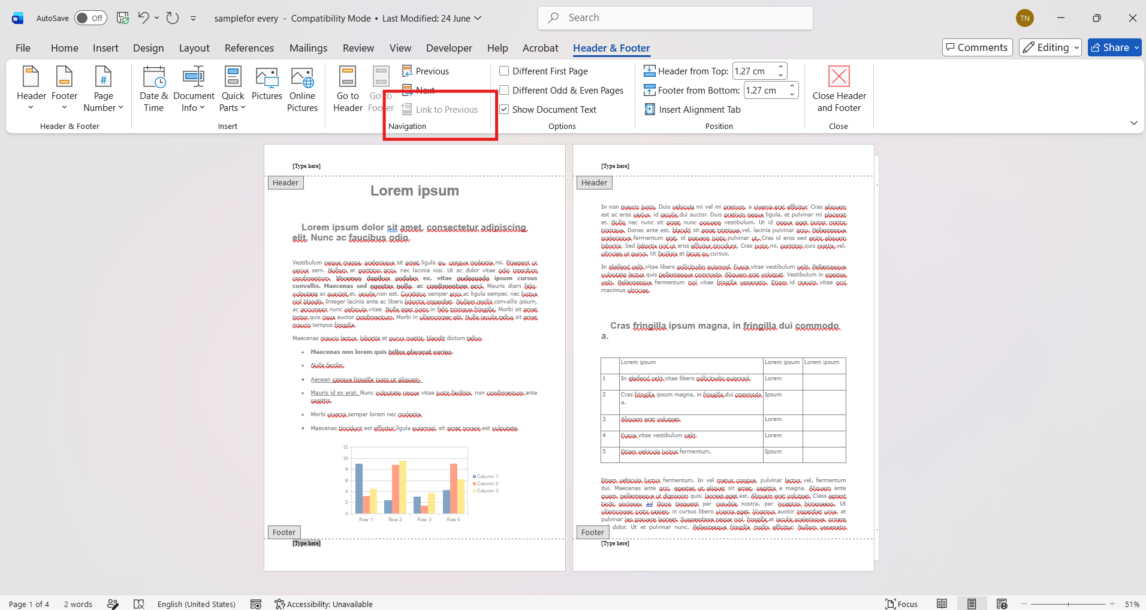The width and height of the screenshot is (1146, 610).
Task: Click the macro recording status icon
Action: (x=256, y=604)
